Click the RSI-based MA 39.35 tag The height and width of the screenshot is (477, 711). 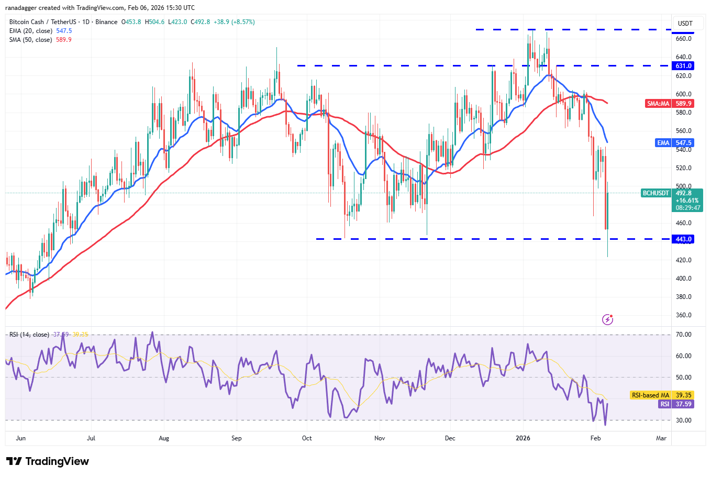[x=662, y=395]
